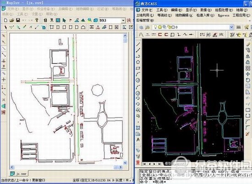252x184 pixels.
Task: Toggle layer 0 lock icon in CASS
Action: pyautogui.click(x=169, y=27)
